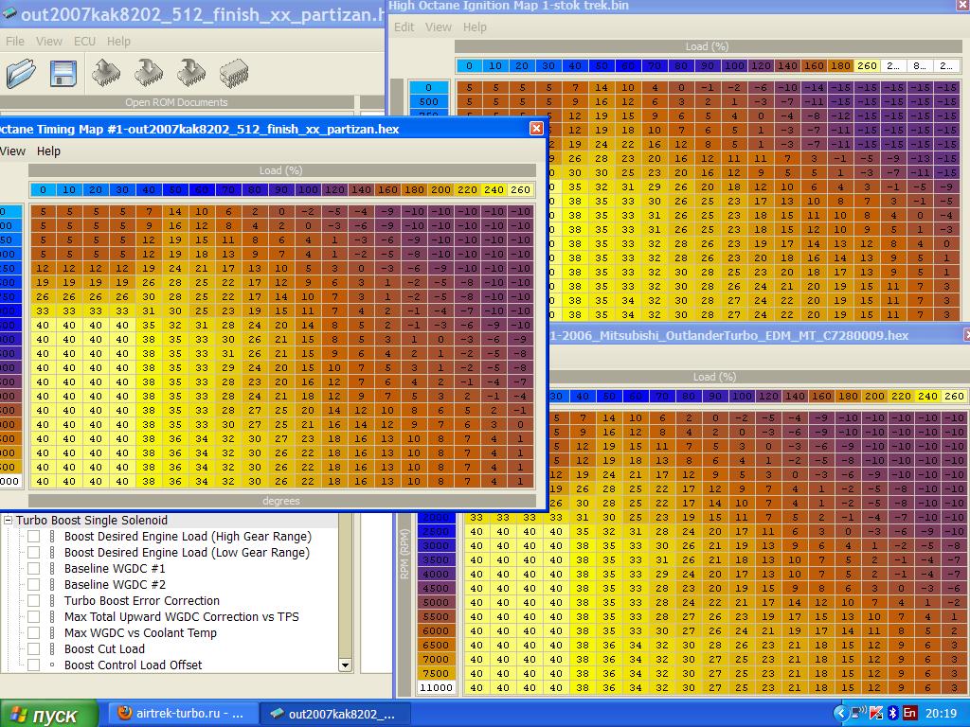Screen dimensions: 970x727
Task: Click the Save floppy disk icon
Action: (63, 74)
